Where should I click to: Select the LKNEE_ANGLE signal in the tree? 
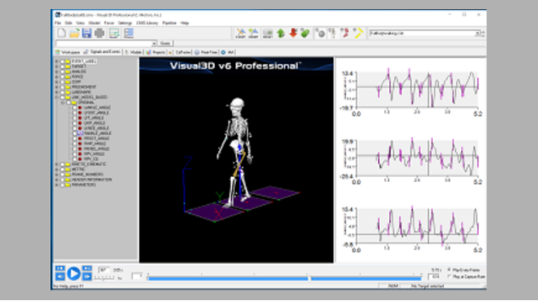coord(96,128)
